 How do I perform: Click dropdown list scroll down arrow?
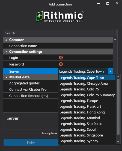click(x=118, y=142)
